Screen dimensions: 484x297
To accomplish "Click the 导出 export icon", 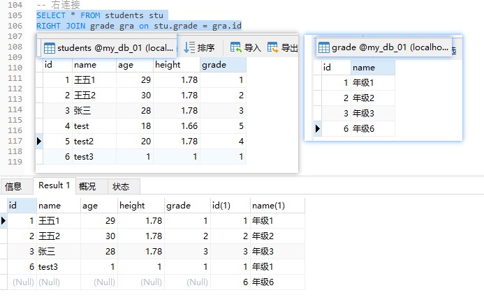I will [272, 47].
